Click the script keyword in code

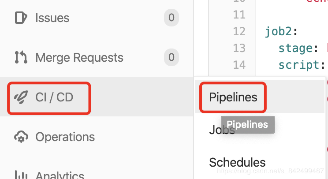(x=299, y=65)
